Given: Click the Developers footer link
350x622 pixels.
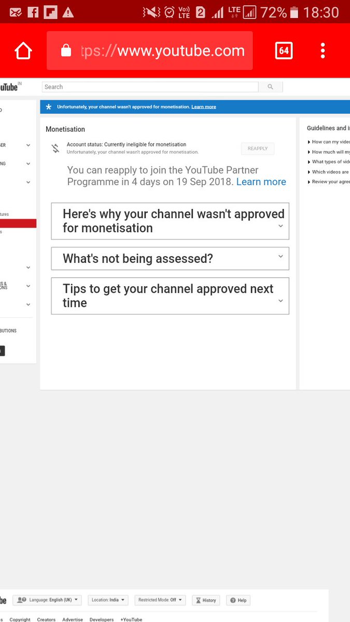Looking at the screenshot, I should 102,619.
